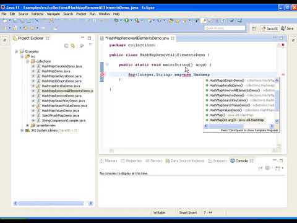297x223 pixels.
Task: Expand HashMapDemo.java tree node
Action: 33,71
